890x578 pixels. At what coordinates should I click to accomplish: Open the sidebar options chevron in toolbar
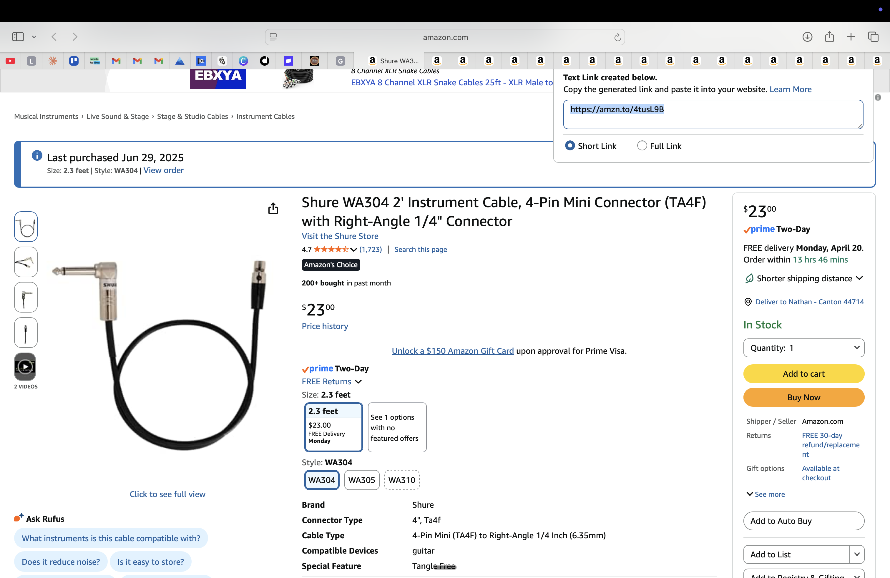click(34, 37)
